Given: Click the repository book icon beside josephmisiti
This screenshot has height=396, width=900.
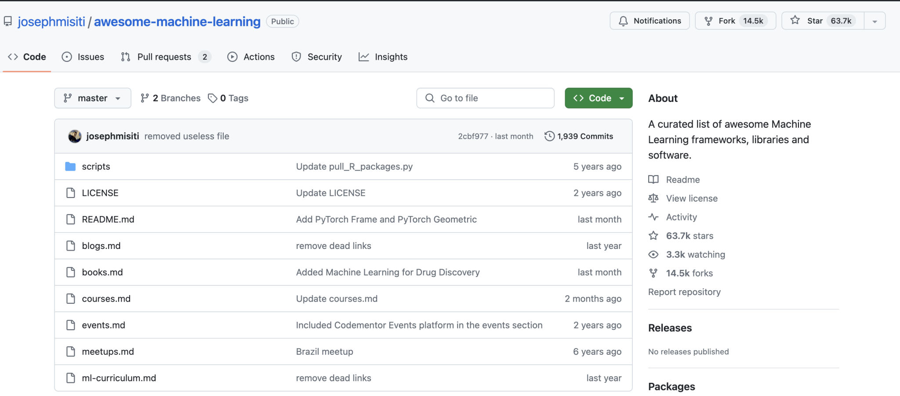Looking at the screenshot, I should tap(9, 21).
